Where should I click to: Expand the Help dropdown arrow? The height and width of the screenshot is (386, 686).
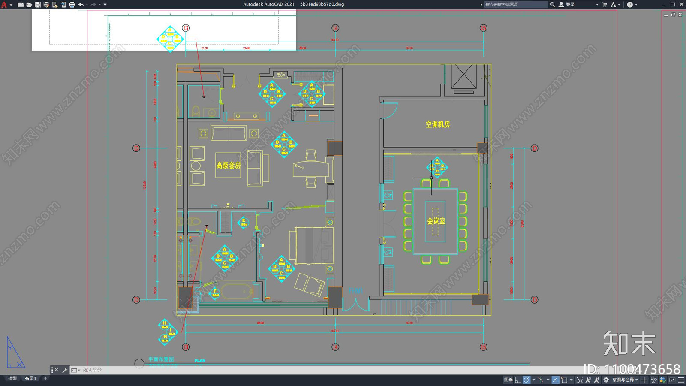point(636,4)
